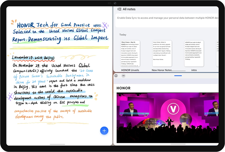Click the HONOR logo in browser window
This screenshot has height=152, width=225.
tap(123, 88)
